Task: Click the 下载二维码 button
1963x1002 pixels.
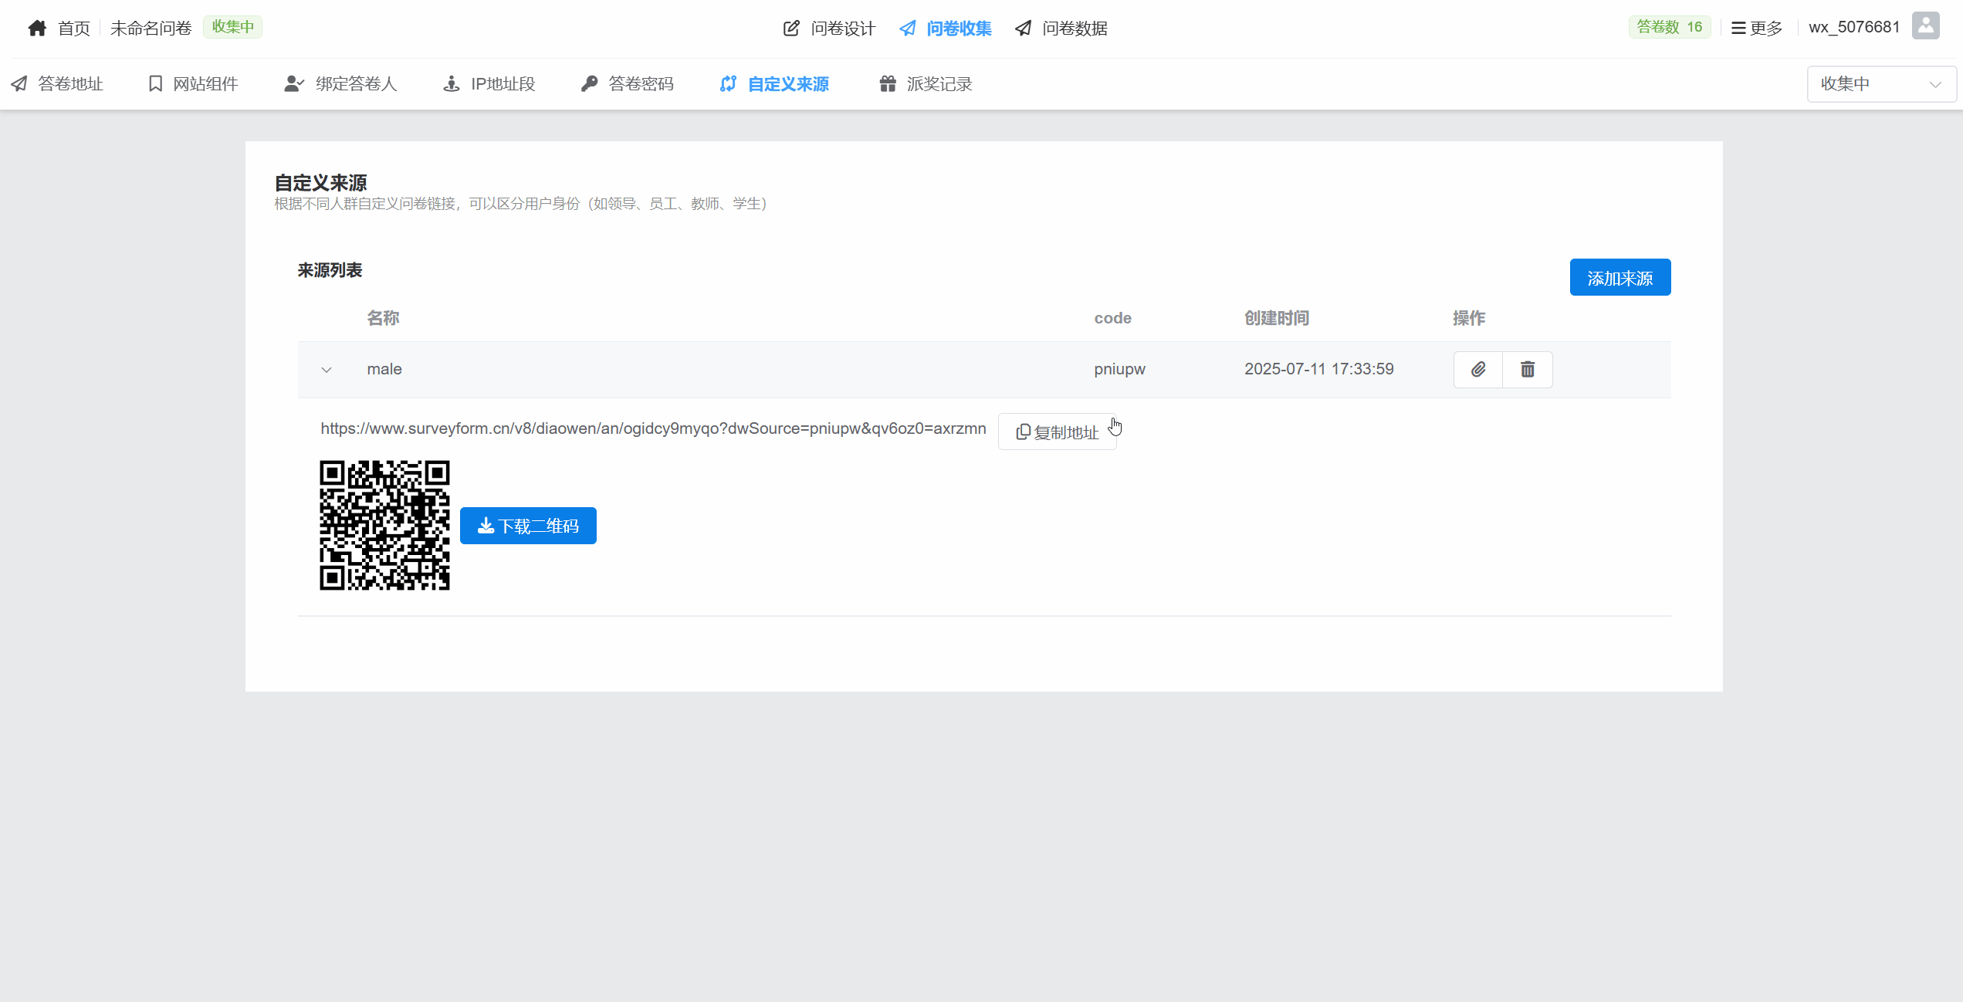Action: 528,526
